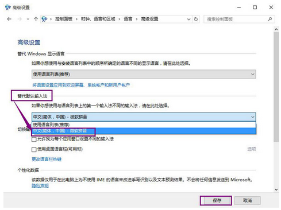Click the 搜索控制面板 search field

click(x=237, y=19)
